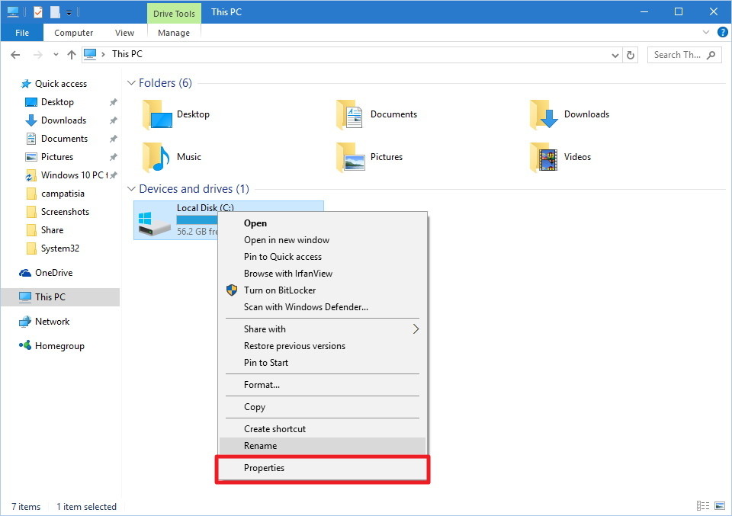Choose Browse with IrfanView

(322, 274)
